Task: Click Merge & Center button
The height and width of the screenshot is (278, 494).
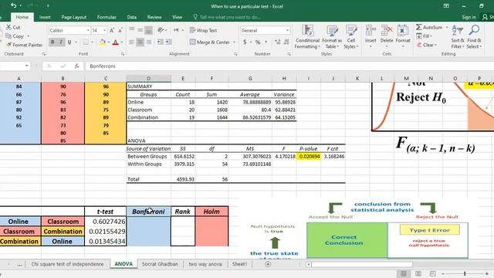Action: point(209,42)
